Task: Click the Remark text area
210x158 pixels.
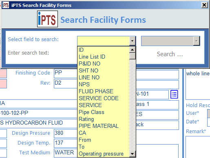Action: pyautogui.click(x=198, y=147)
